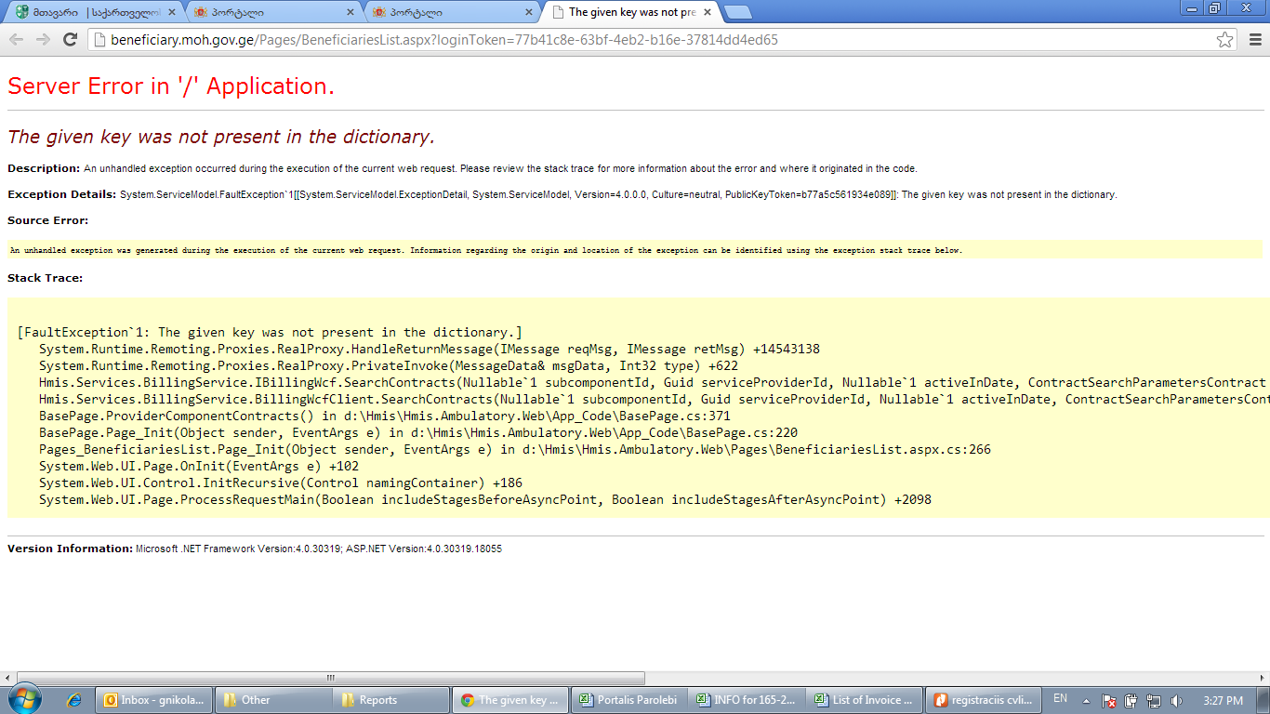Open the Chrome hamburger menu
Image resolution: width=1270 pixels, height=714 pixels.
point(1254,40)
